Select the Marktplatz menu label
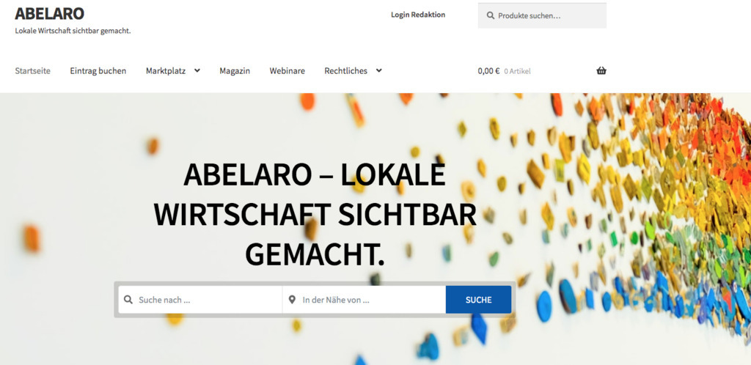Image resolution: width=751 pixels, height=365 pixels. [165, 71]
